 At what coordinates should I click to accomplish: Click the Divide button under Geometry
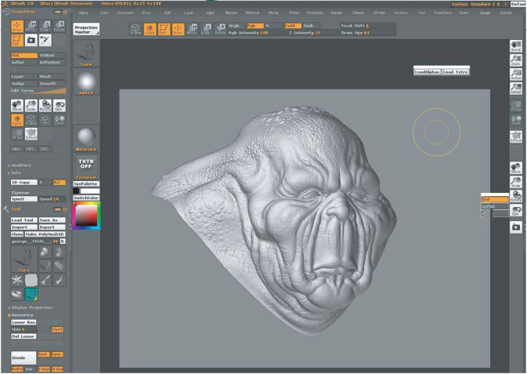click(x=23, y=356)
